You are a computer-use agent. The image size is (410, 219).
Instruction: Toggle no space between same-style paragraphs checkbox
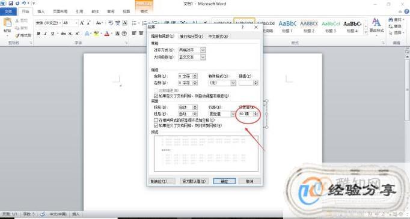[156, 120]
